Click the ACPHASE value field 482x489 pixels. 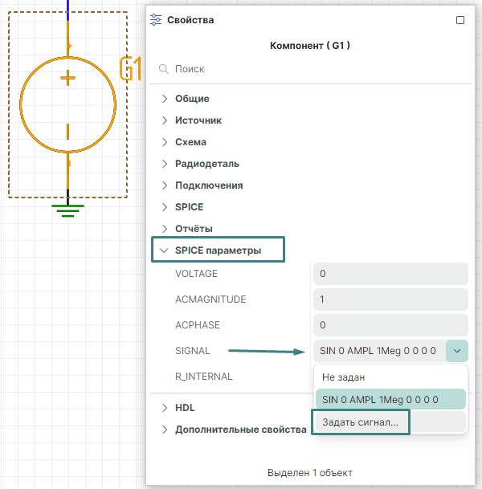click(390, 325)
